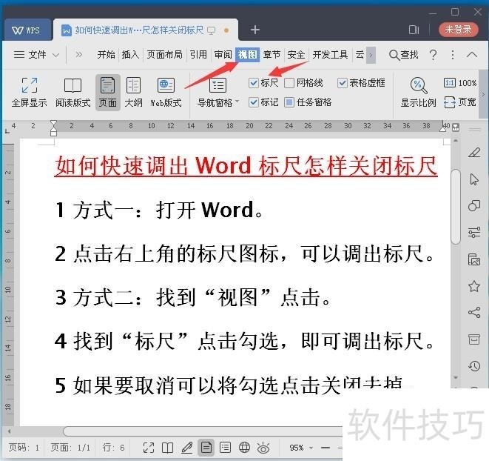Open the archive box icon in sidebar
The image size is (489, 461).
point(474,339)
